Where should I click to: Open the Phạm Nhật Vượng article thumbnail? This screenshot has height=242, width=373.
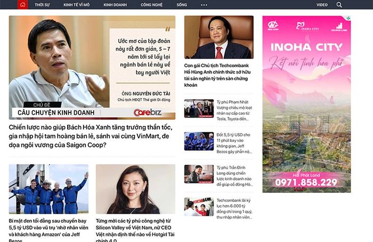pos(199,109)
